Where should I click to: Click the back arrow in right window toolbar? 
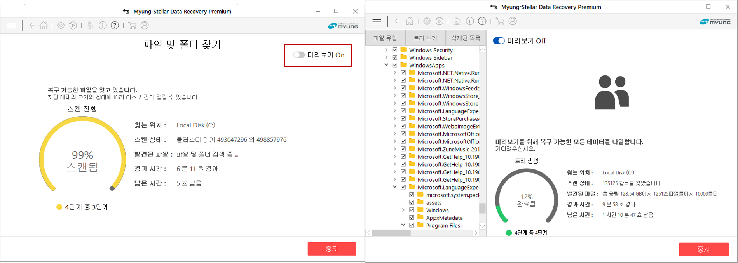(397, 21)
